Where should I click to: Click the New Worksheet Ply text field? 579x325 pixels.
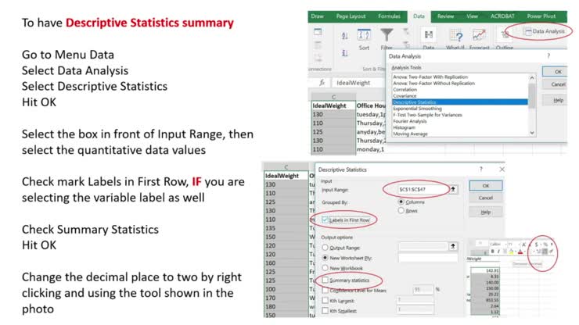(428, 258)
